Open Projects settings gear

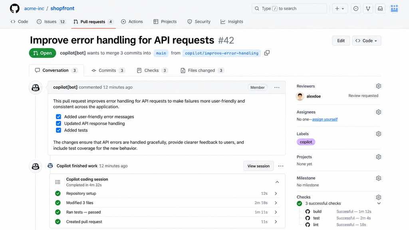click(379, 157)
